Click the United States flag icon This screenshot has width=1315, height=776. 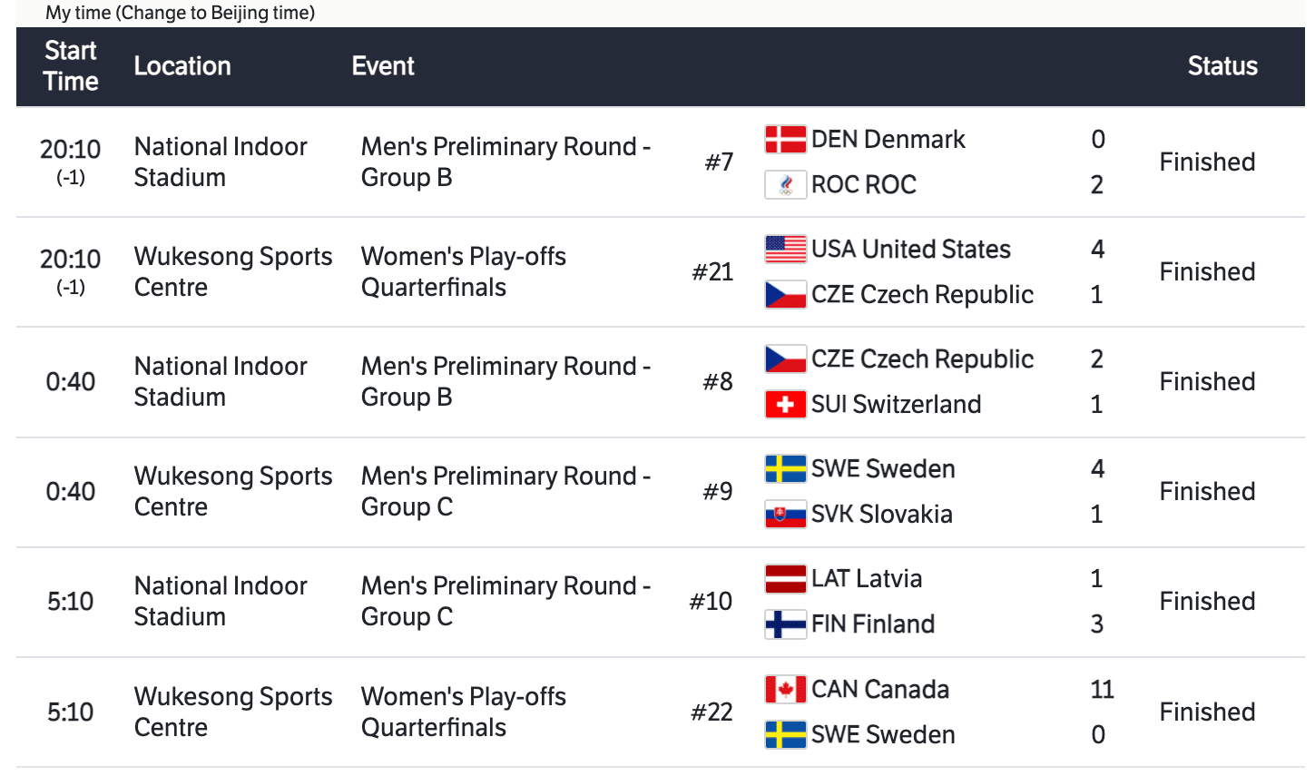click(x=785, y=250)
